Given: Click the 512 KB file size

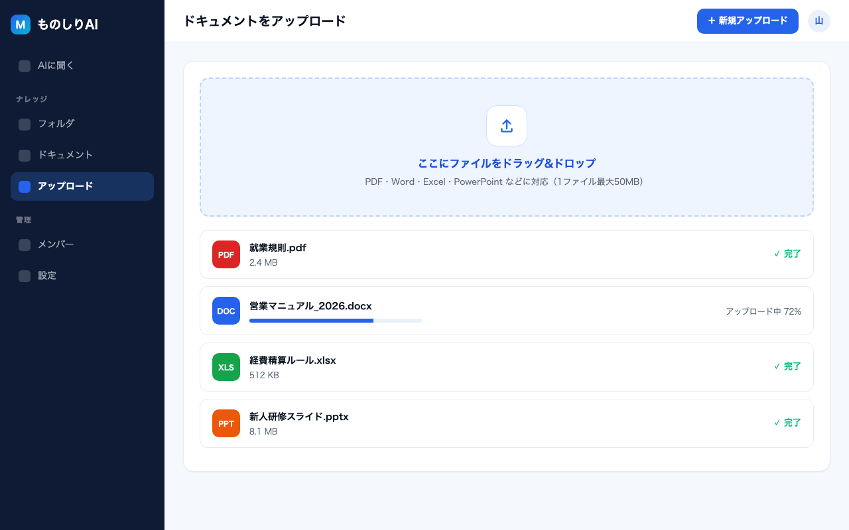Looking at the screenshot, I should point(264,375).
